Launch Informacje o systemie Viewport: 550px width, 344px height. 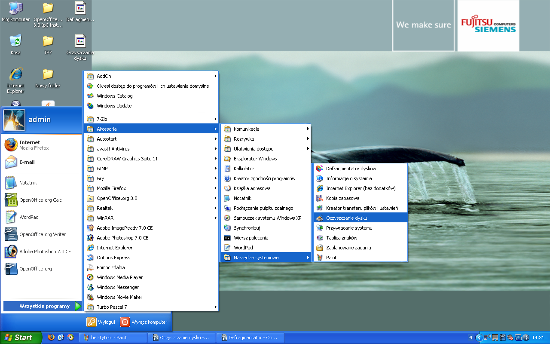tap(360, 178)
